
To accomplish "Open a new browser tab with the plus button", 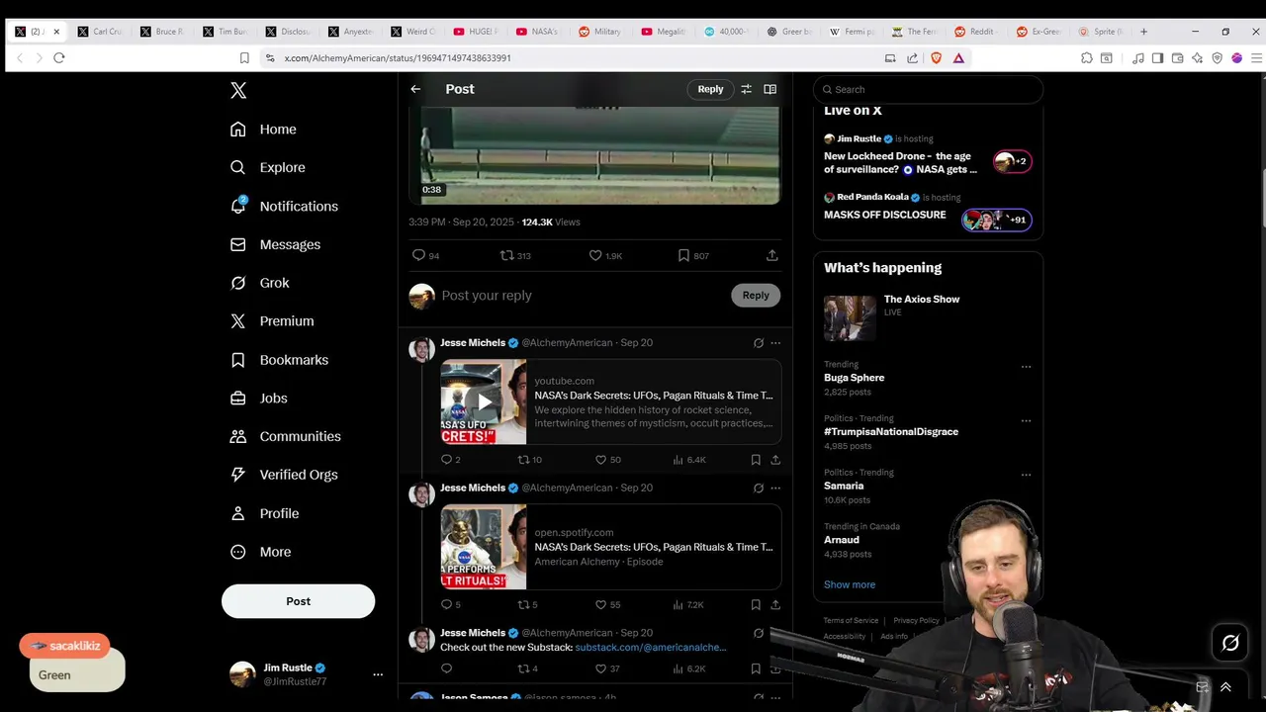I will (1143, 32).
